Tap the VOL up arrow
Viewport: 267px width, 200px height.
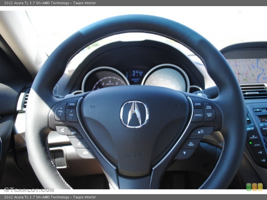(61, 108)
